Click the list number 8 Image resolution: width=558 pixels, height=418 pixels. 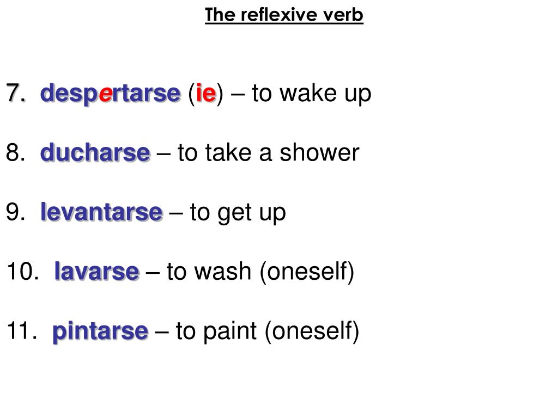(x=16, y=152)
